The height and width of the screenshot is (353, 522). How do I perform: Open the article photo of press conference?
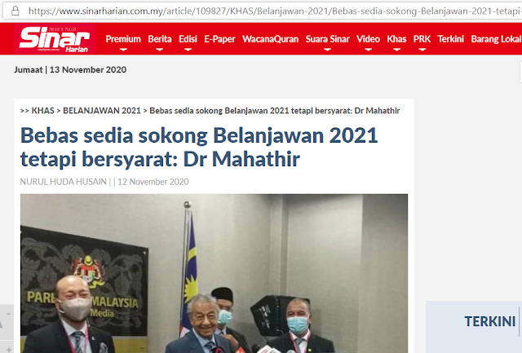(x=214, y=273)
